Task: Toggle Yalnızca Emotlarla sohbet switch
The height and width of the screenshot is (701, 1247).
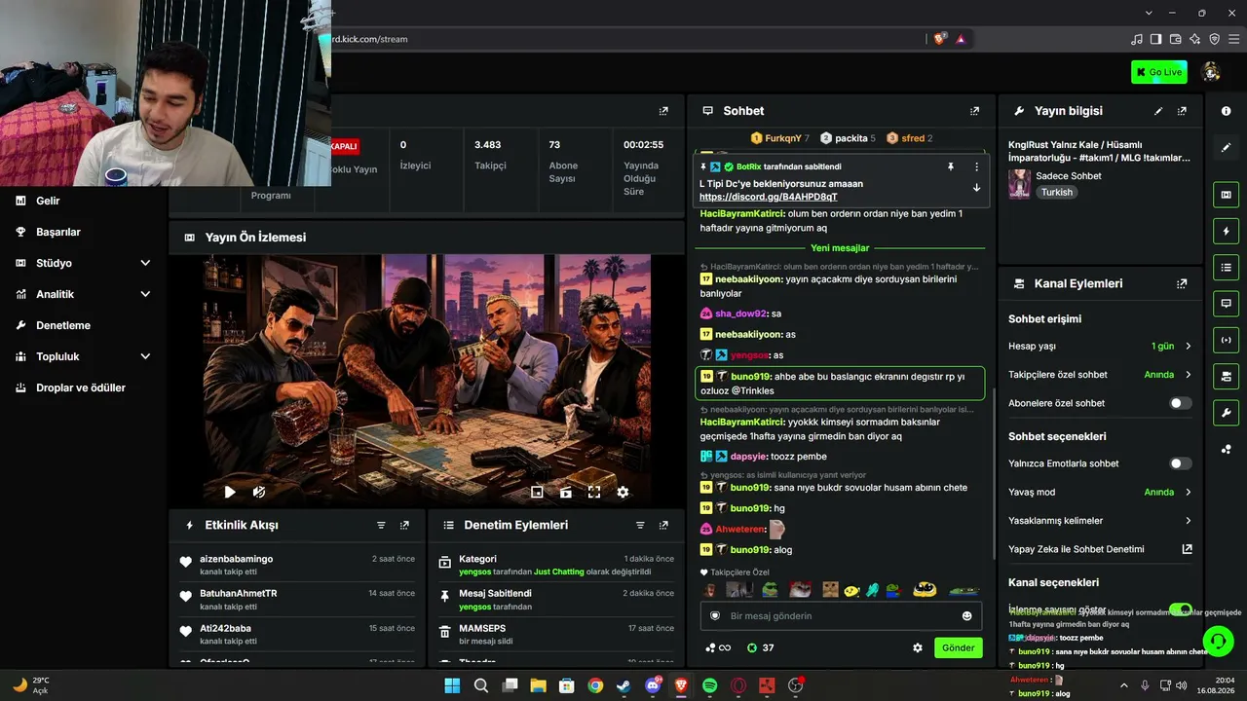Action: pyautogui.click(x=1180, y=463)
